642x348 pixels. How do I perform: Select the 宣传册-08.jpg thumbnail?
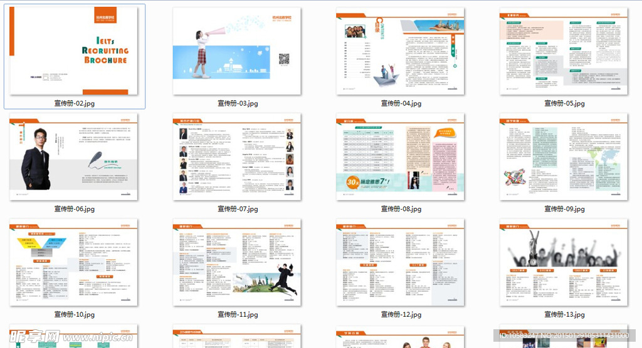pos(400,156)
